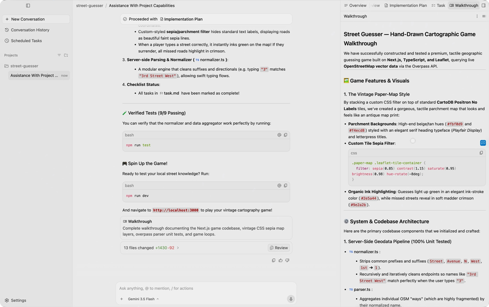The width and height of the screenshot is (489, 307).
Task: Copy the npm run test code block
Action: (x=286, y=135)
